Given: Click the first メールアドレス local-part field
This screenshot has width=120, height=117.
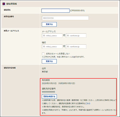Looking at the screenshot, I should pos(52,36).
